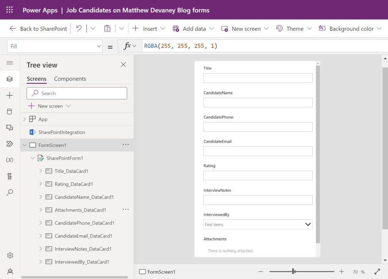Click the Tree view Search field
The height and width of the screenshot is (279, 388).
[x=77, y=93]
